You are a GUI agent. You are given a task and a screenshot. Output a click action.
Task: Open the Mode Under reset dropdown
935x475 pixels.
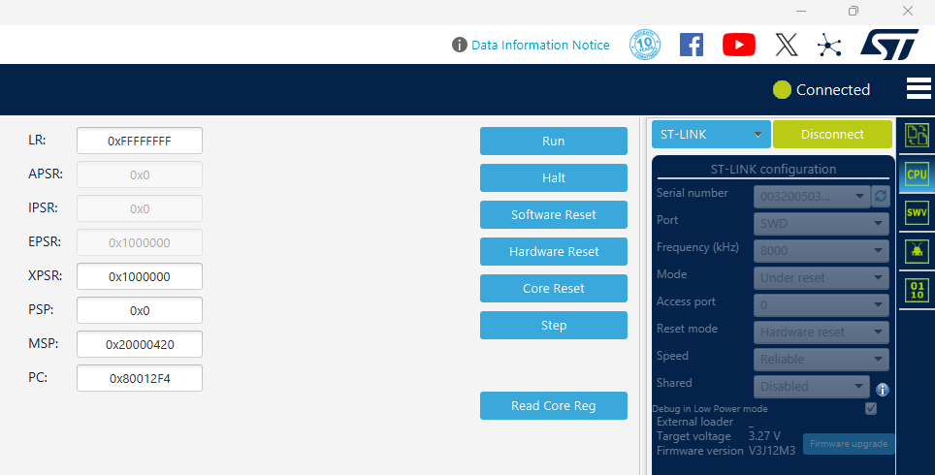tap(822, 277)
